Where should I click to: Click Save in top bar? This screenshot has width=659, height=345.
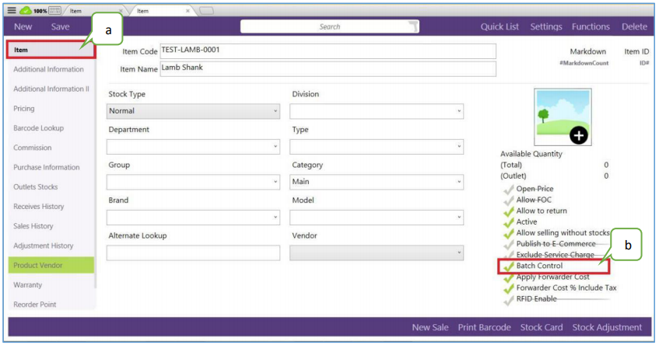pos(60,26)
